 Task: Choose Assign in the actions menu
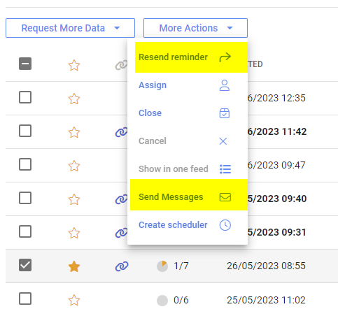[x=153, y=85]
